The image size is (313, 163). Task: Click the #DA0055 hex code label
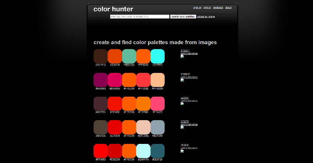(115, 89)
